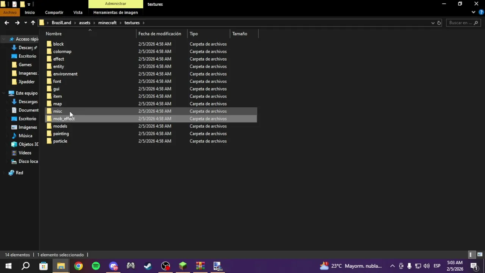Open the Minecraft grass block app
Screen dimensions: 485x273
183,266
